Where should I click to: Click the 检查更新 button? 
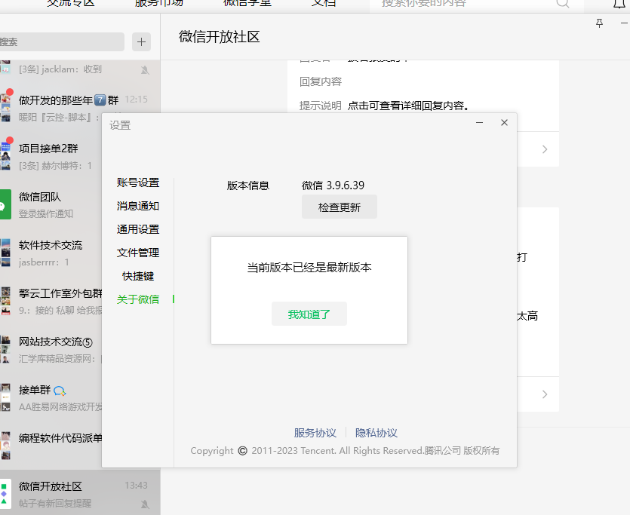point(339,207)
